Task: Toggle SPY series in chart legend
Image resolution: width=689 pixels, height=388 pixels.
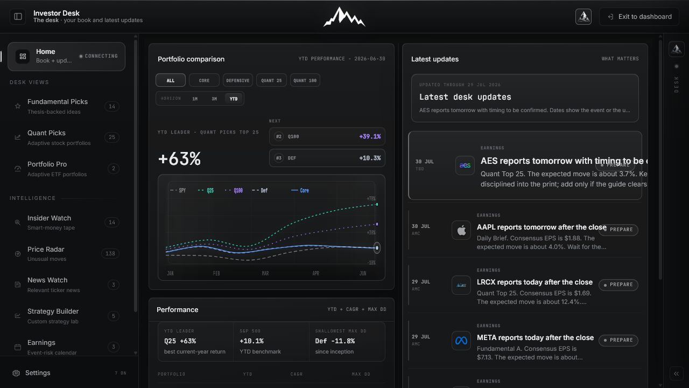Action: (x=178, y=190)
